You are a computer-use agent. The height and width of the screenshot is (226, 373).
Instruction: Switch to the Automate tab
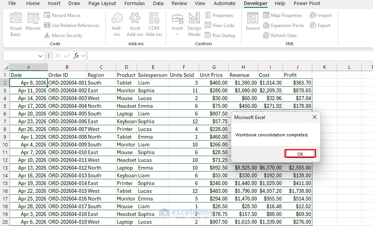224,3
